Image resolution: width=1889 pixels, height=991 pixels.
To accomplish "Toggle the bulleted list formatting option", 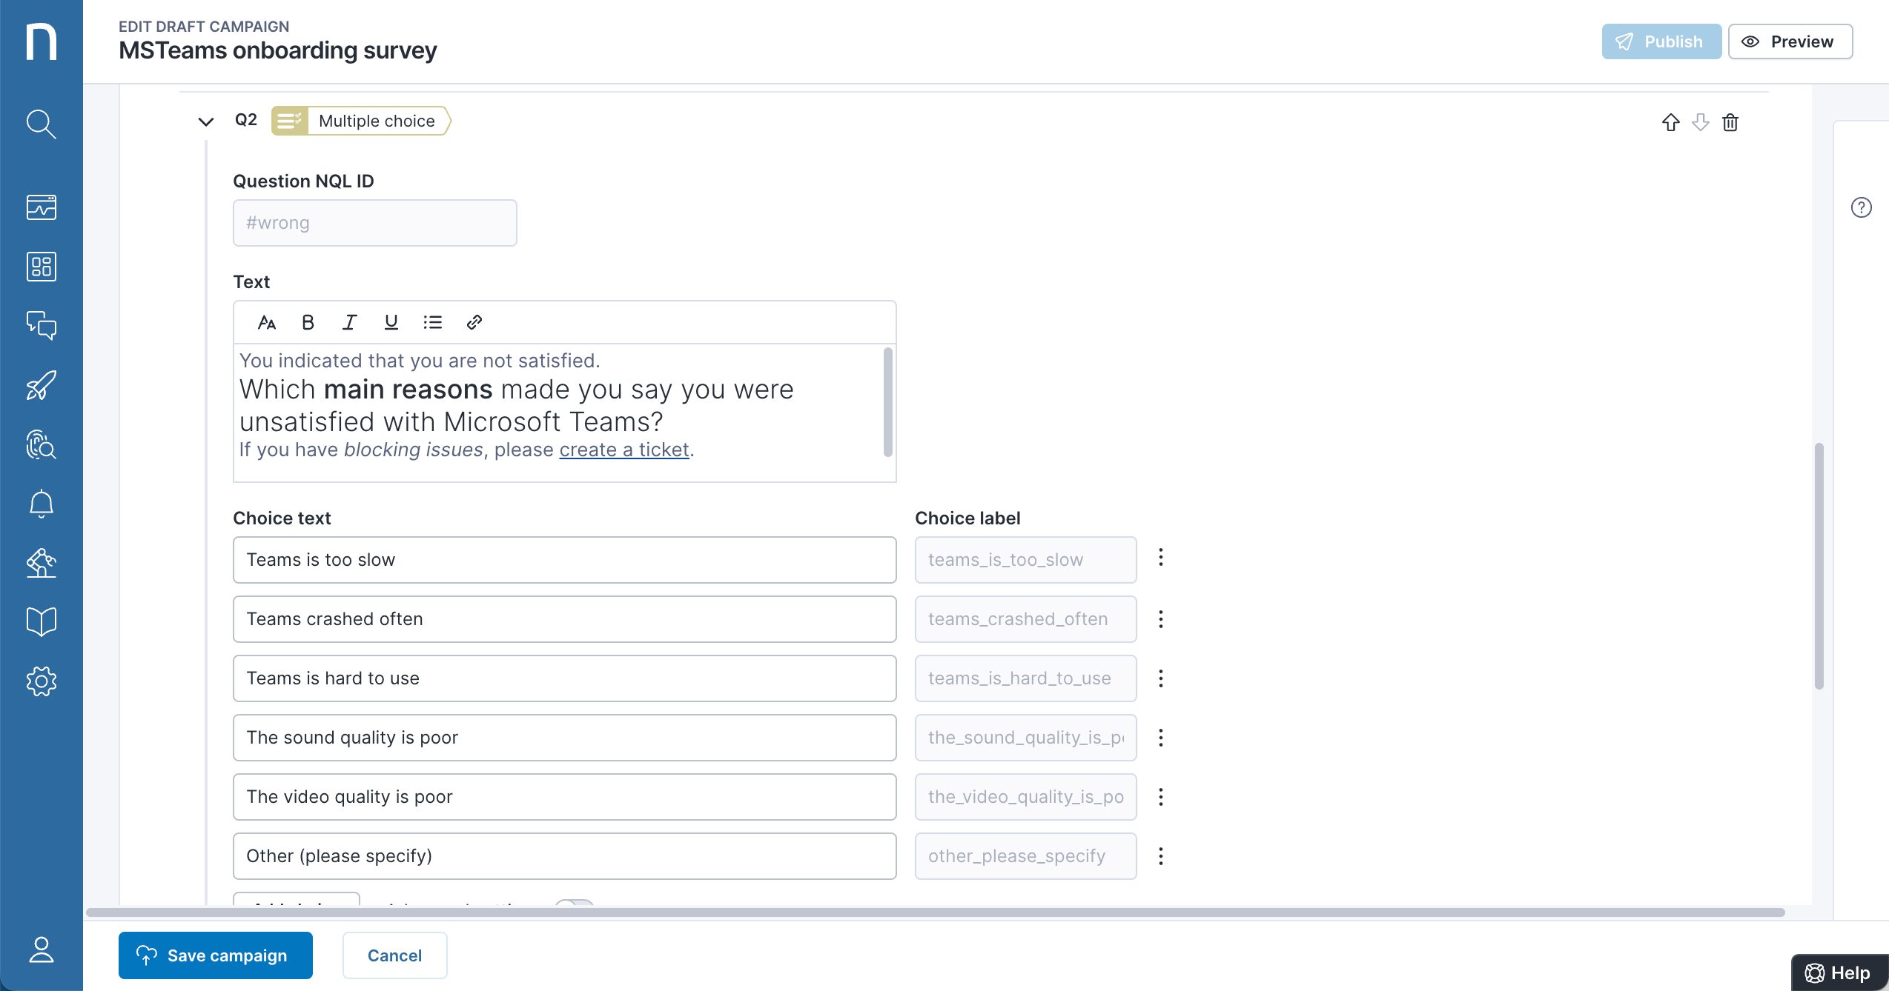I will click(432, 321).
